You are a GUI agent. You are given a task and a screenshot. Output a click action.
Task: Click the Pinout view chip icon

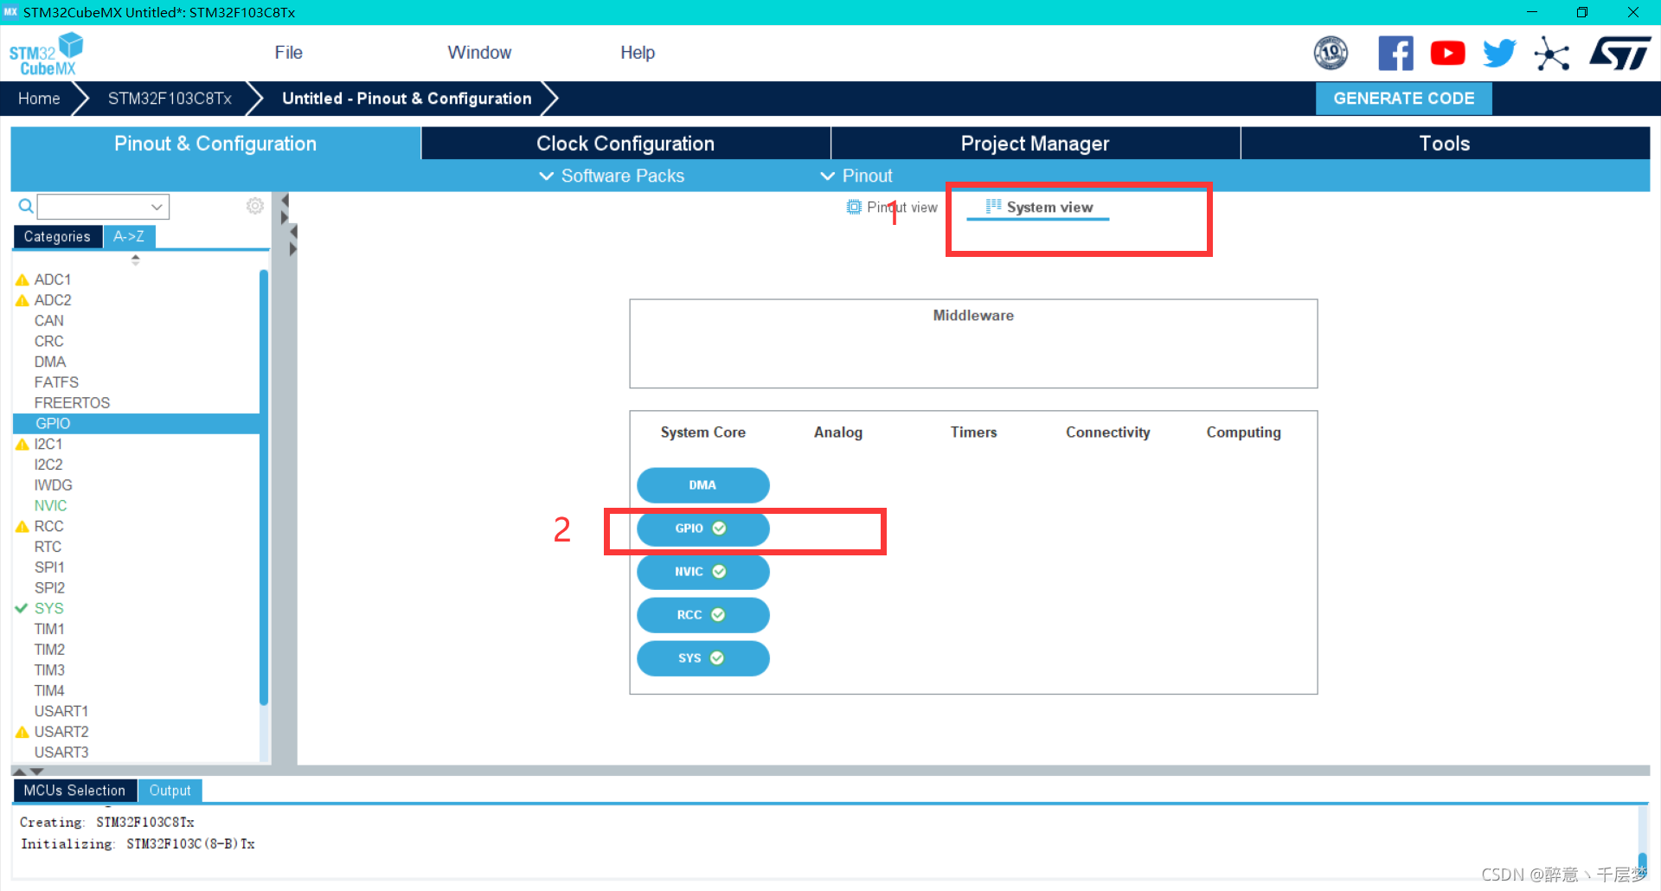[854, 207]
